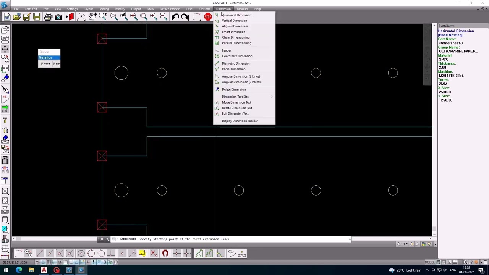
Task: Click the NC code icon in left toolbar
Action: [5, 99]
